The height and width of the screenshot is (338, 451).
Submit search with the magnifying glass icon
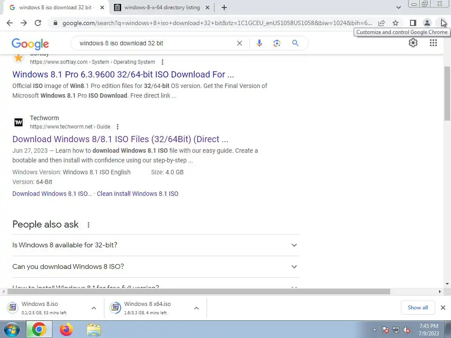click(x=295, y=43)
